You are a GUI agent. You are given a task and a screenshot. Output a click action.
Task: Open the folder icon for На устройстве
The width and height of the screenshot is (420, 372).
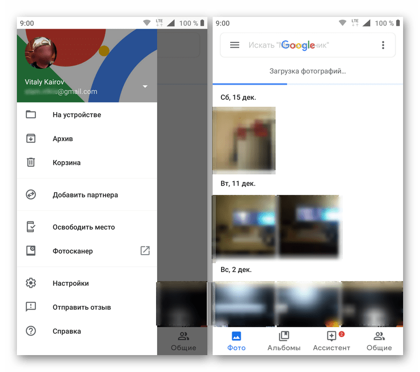click(x=31, y=115)
